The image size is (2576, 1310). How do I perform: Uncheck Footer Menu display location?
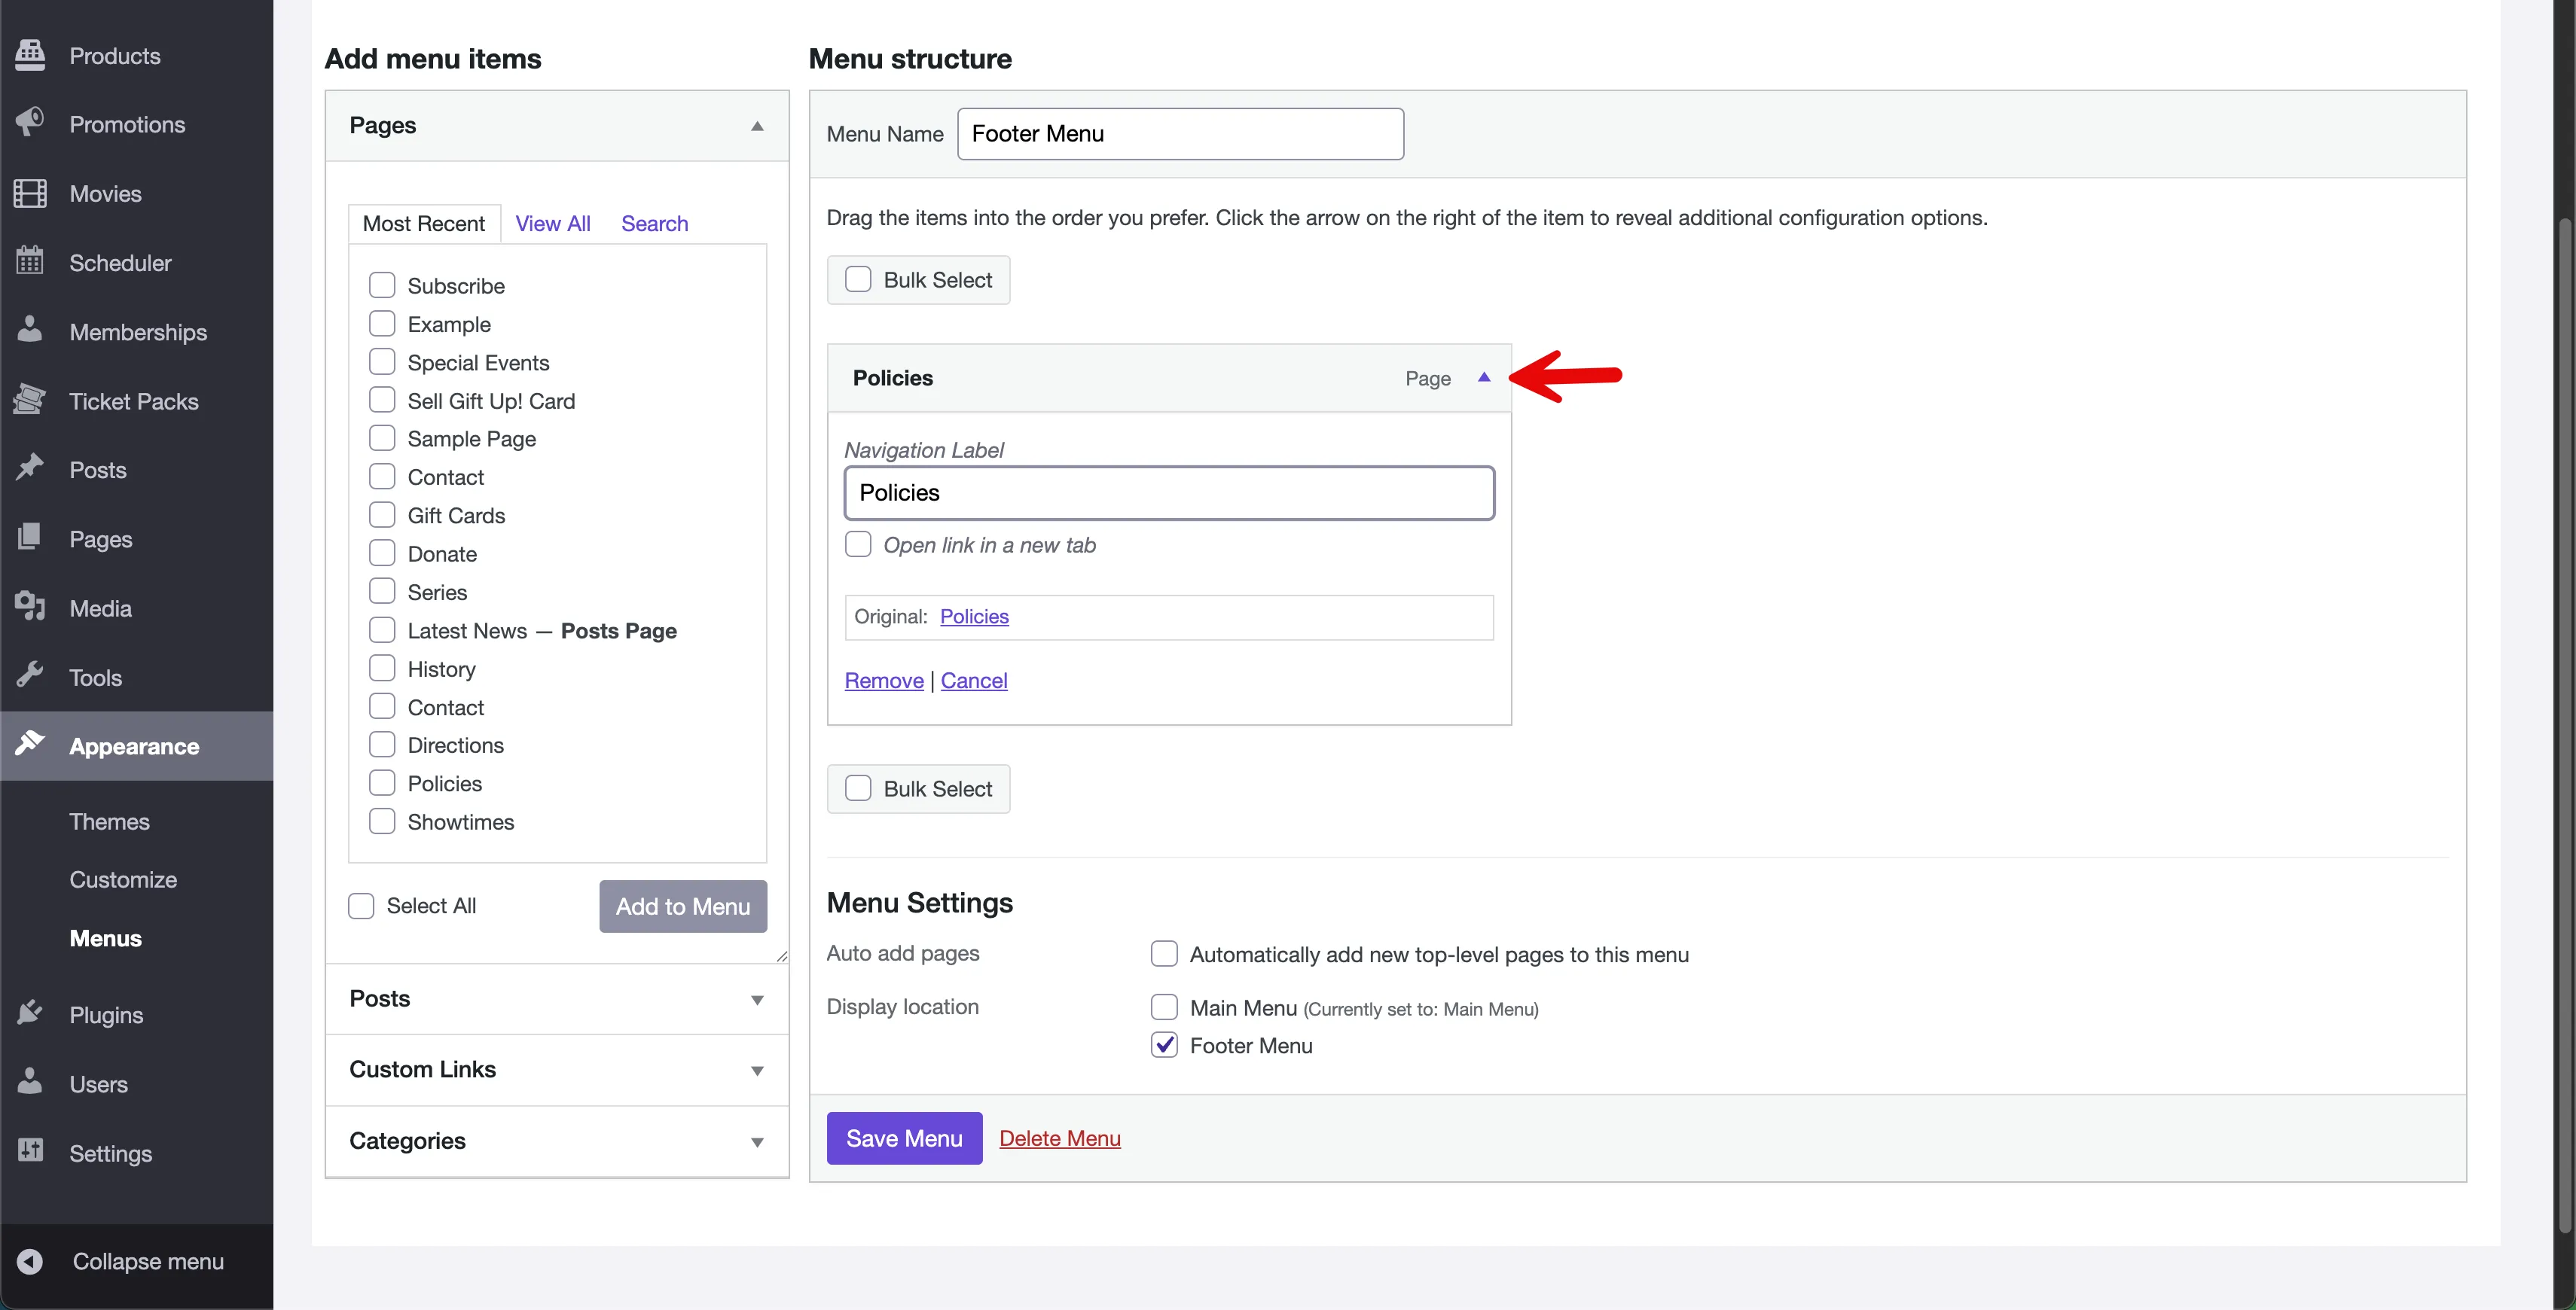pos(1164,1045)
